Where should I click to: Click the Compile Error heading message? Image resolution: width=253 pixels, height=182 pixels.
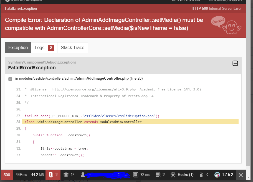pyautogui.click(x=104, y=24)
